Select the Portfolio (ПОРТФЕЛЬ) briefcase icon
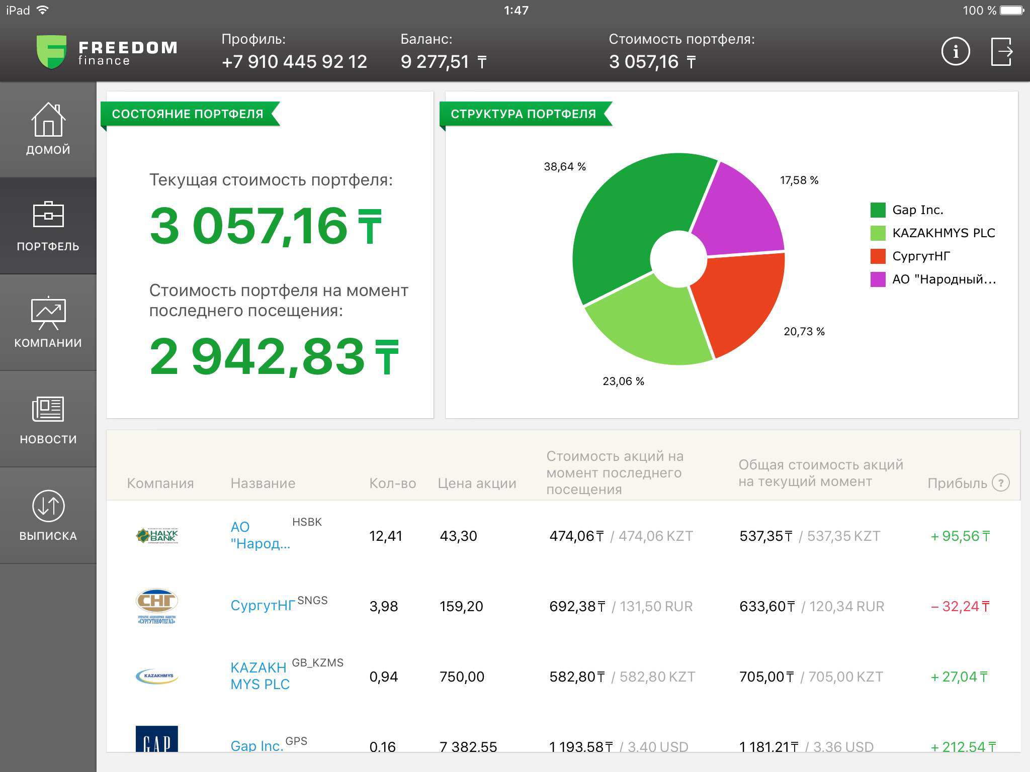The height and width of the screenshot is (772, 1030). pyautogui.click(x=48, y=215)
